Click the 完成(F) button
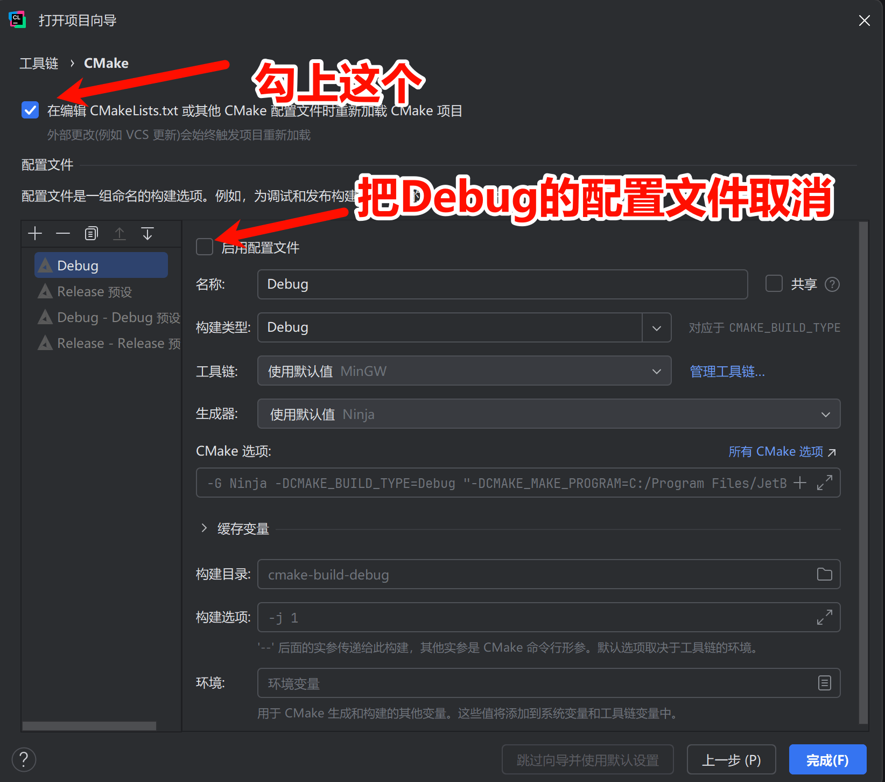 (x=827, y=759)
